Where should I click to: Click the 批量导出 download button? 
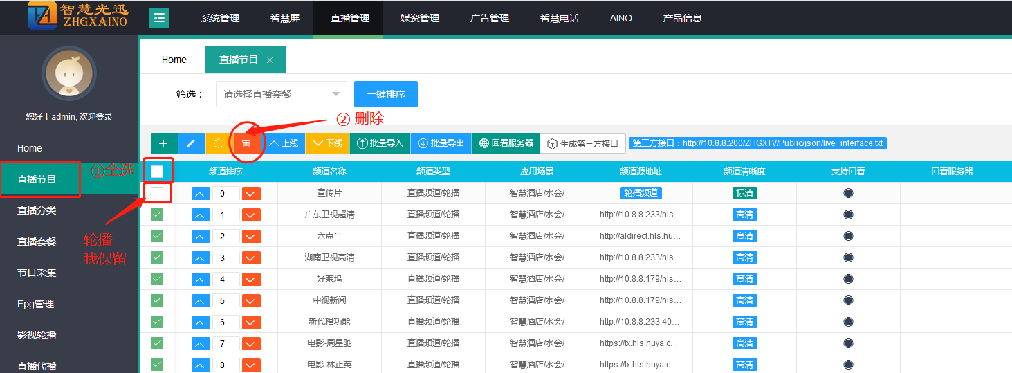pos(441,143)
